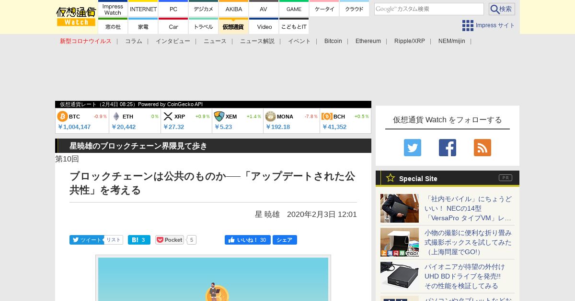Click the Facebook シェア button
The width and height of the screenshot is (575, 301).
click(x=285, y=240)
